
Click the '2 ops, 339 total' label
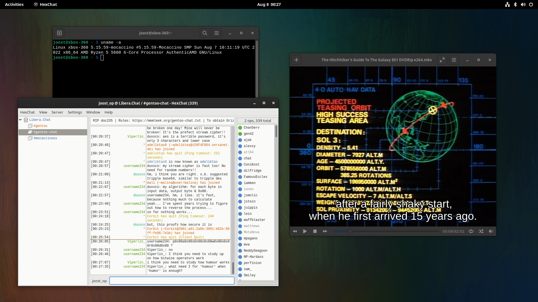coord(258,121)
